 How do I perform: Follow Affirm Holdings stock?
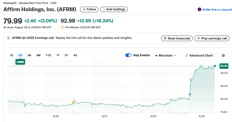(89, 10)
